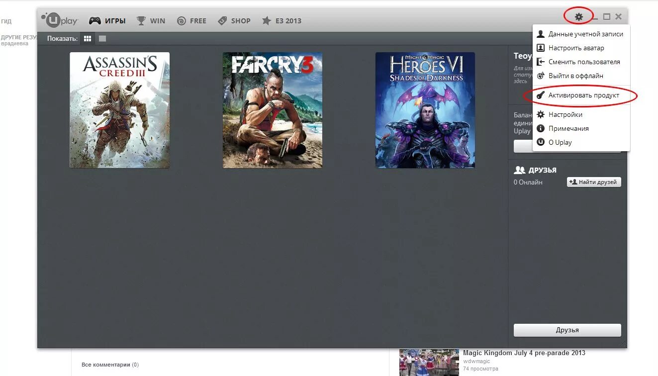
Task: Open the WIN tab
Action: click(151, 21)
